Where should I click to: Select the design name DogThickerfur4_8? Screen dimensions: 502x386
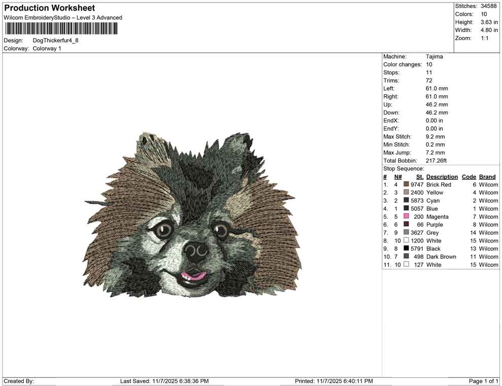(x=56, y=41)
